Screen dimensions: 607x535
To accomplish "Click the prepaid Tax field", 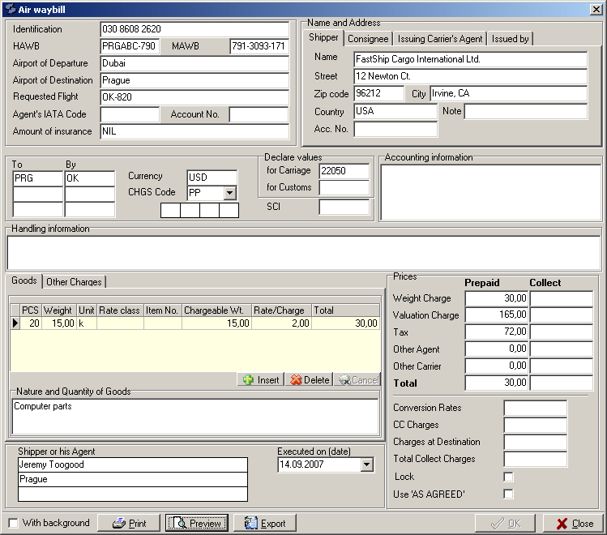I will [x=497, y=332].
